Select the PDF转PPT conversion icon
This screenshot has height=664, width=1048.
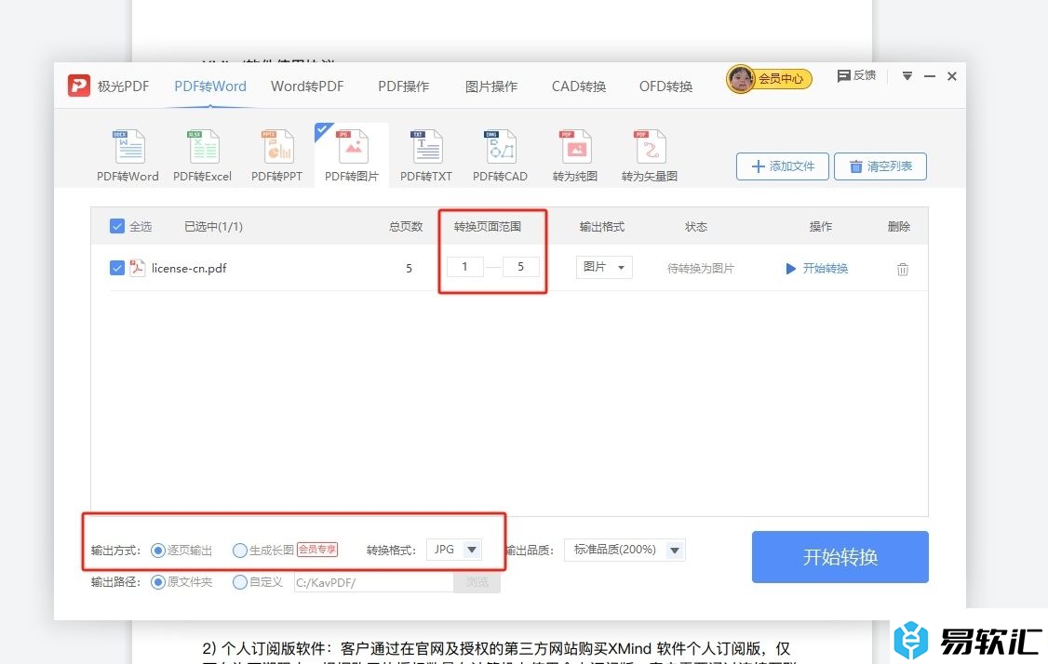pyautogui.click(x=277, y=147)
